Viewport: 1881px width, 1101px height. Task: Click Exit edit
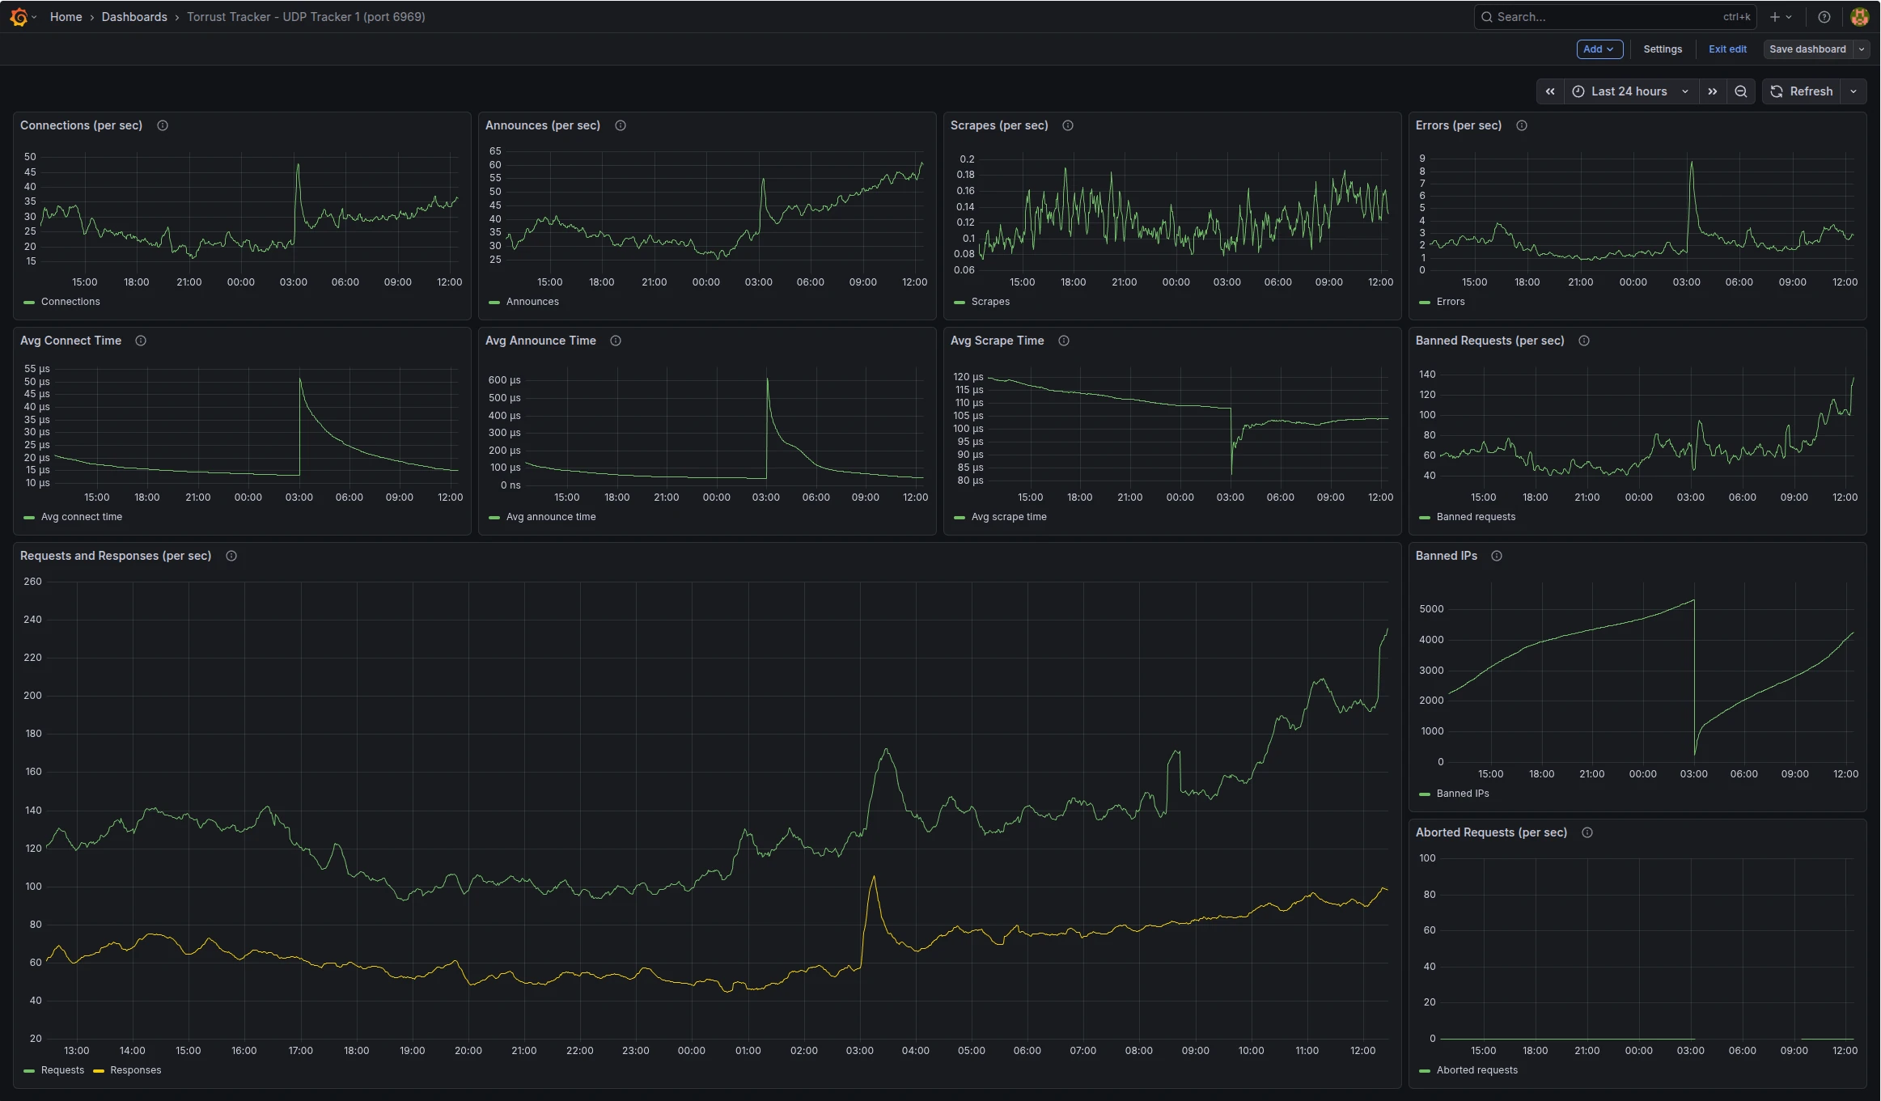tap(1726, 49)
